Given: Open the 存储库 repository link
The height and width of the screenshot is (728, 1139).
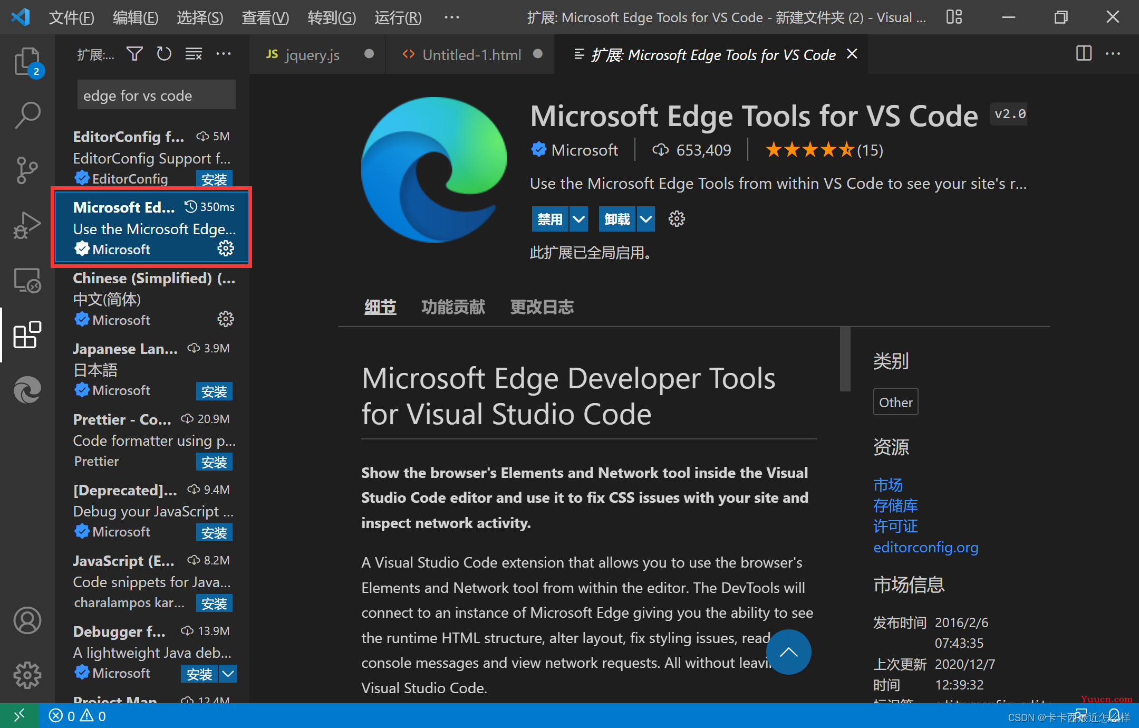Looking at the screenshot, I should [x=895, y=505].
